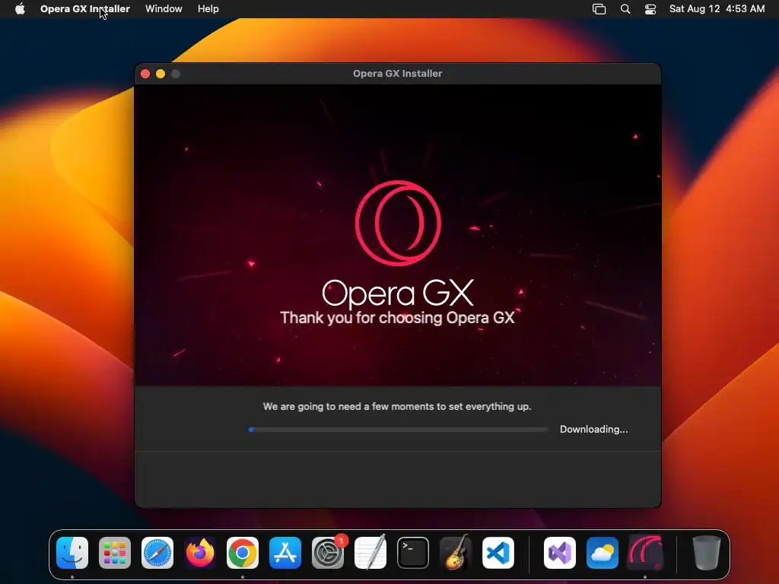Viewport: 779px width, 584px height.
Task: Click the installer download progress bar
Action: [397, 430]
